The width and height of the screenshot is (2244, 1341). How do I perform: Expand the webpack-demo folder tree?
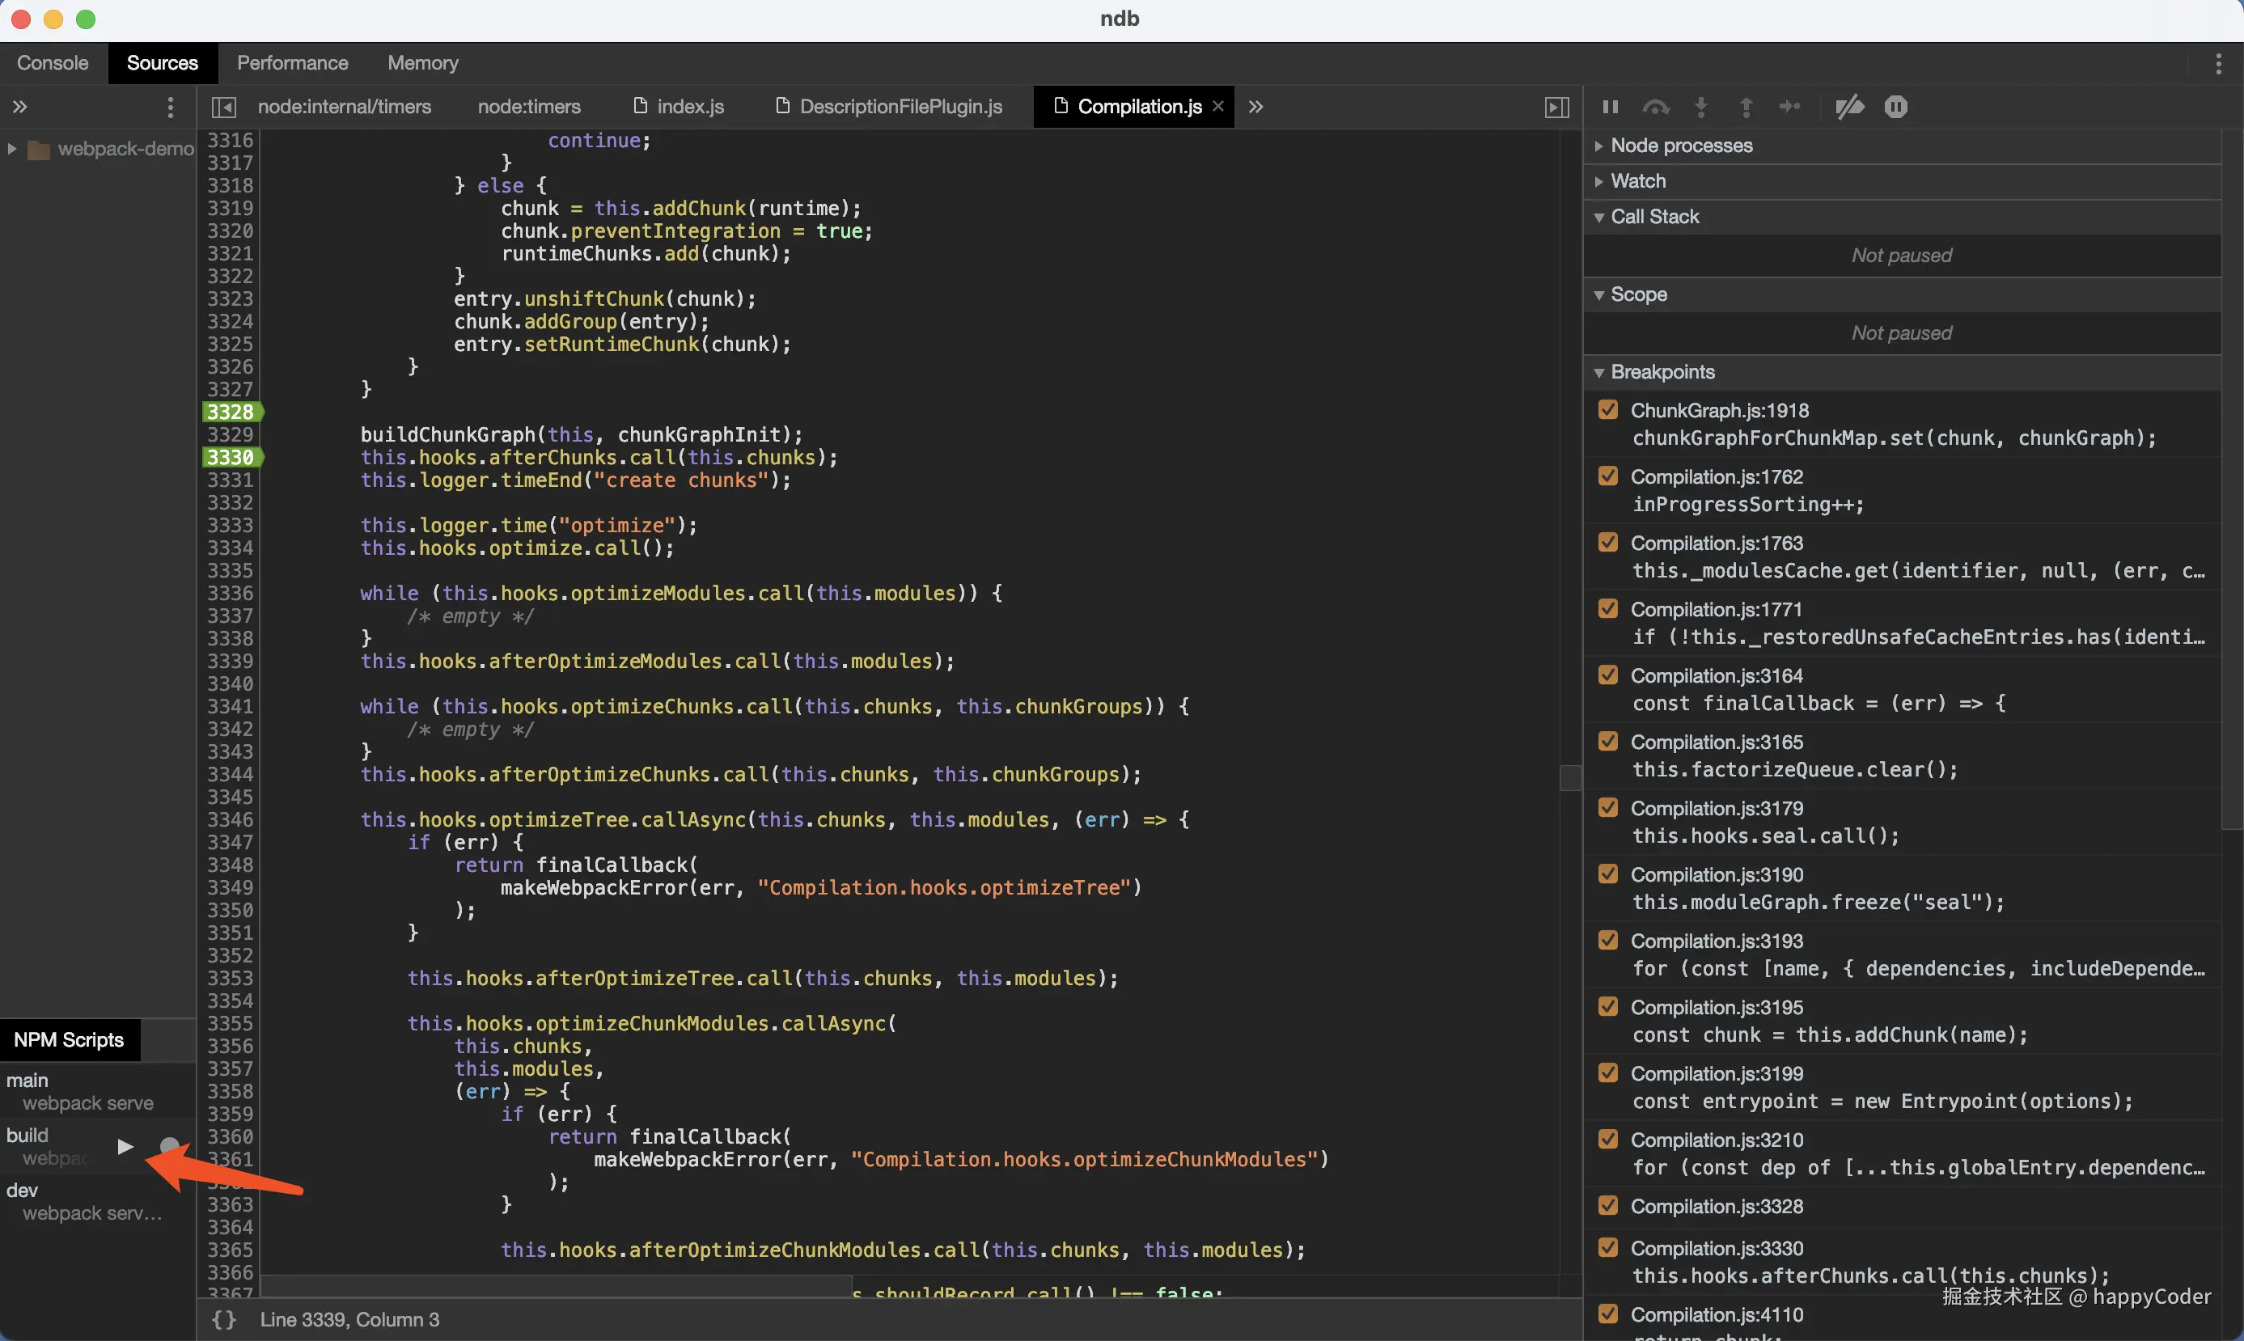[x=12, y=148]
